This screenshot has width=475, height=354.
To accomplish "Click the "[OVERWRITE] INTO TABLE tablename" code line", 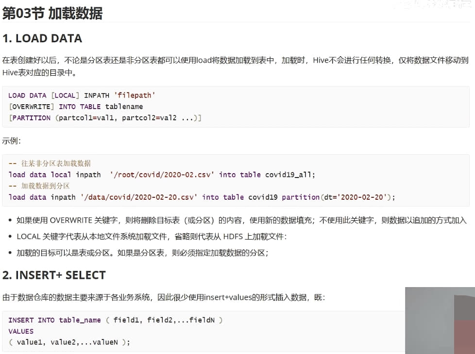I will coord(76,107).
